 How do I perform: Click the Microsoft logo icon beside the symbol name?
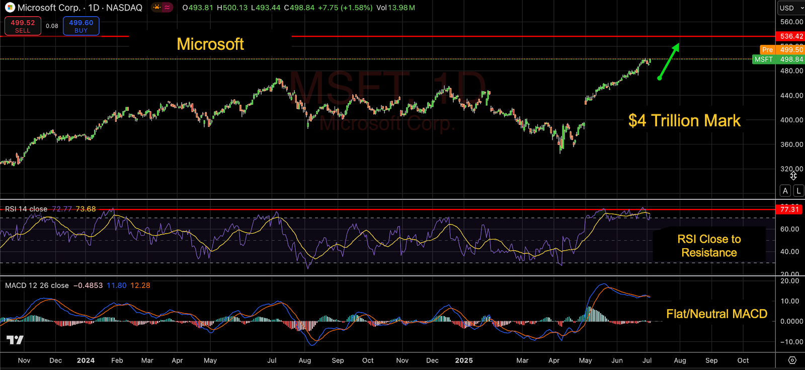coord(10,8)
